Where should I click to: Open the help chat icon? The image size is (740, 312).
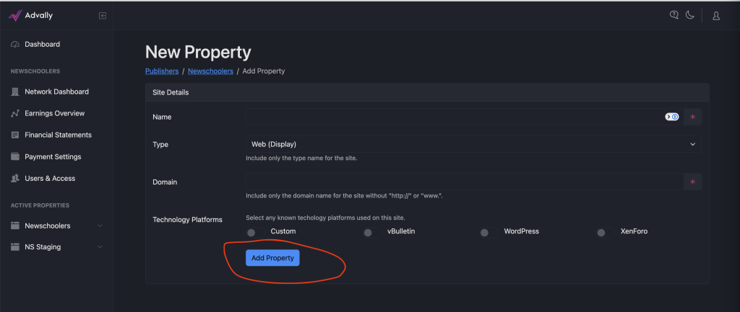[674, 15]
